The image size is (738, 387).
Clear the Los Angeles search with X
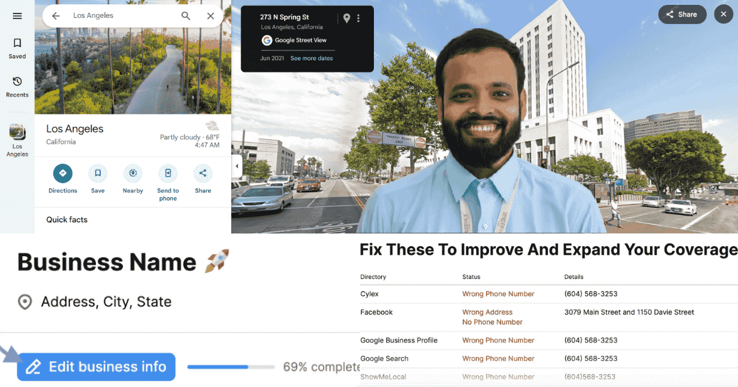(210, 16)
